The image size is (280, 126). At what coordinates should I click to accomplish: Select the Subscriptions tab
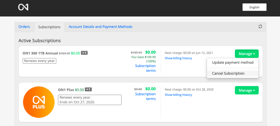coord(49,27)
